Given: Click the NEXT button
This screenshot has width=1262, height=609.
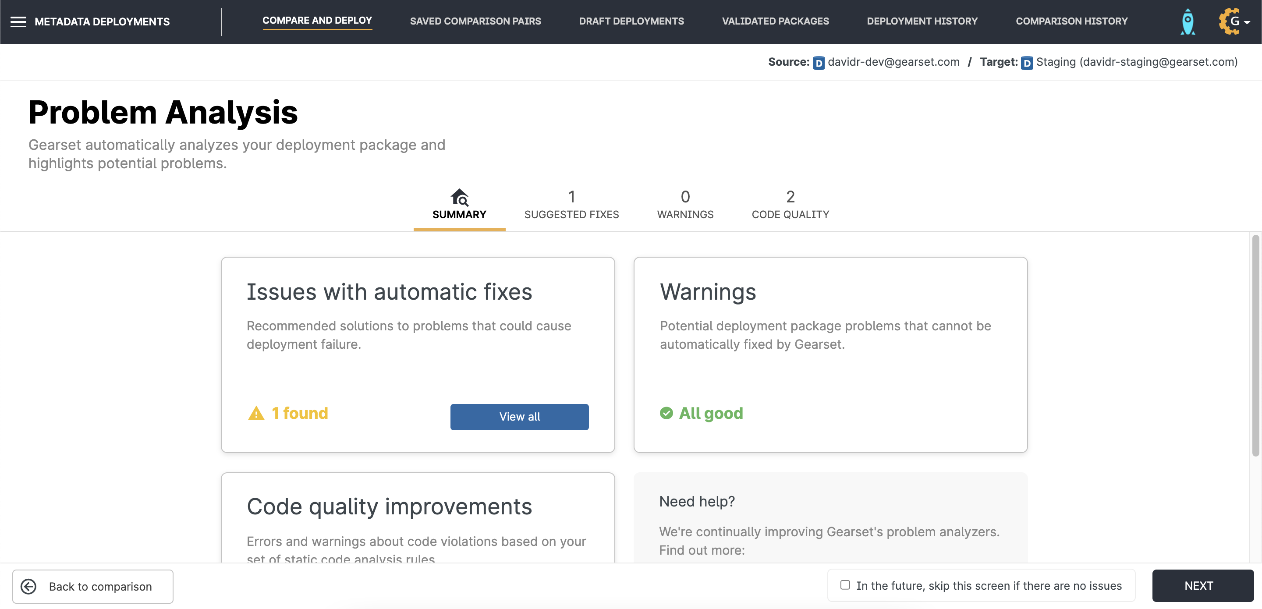Looking at the screenshot, I should point(1202,585).
